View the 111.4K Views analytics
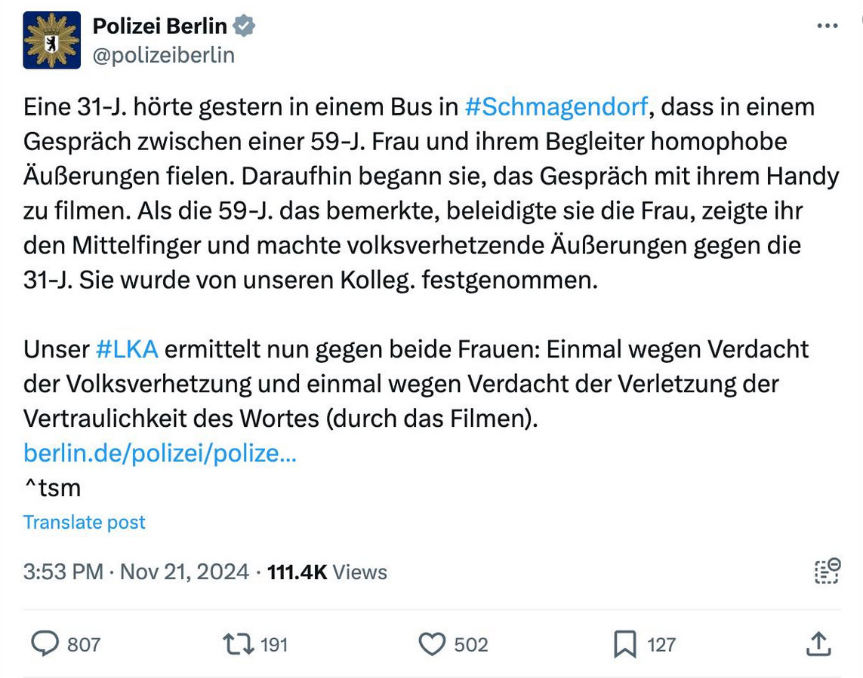This screenshot has height=678, width=863. pos(327,572)
